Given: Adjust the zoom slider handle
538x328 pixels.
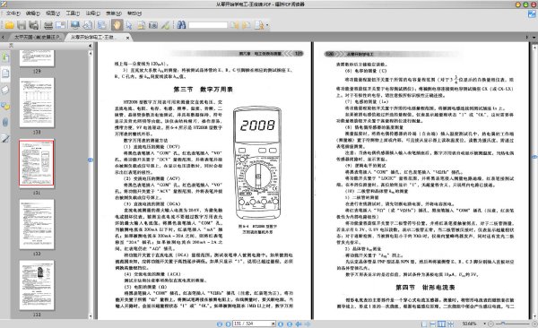Looking at the screenshot, I should point(503,324).
